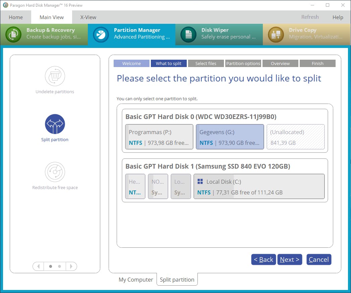This screenshot has height=293, width=351.
Task: Click the Redistribute free space icon
Action: [x=55, y=172]
